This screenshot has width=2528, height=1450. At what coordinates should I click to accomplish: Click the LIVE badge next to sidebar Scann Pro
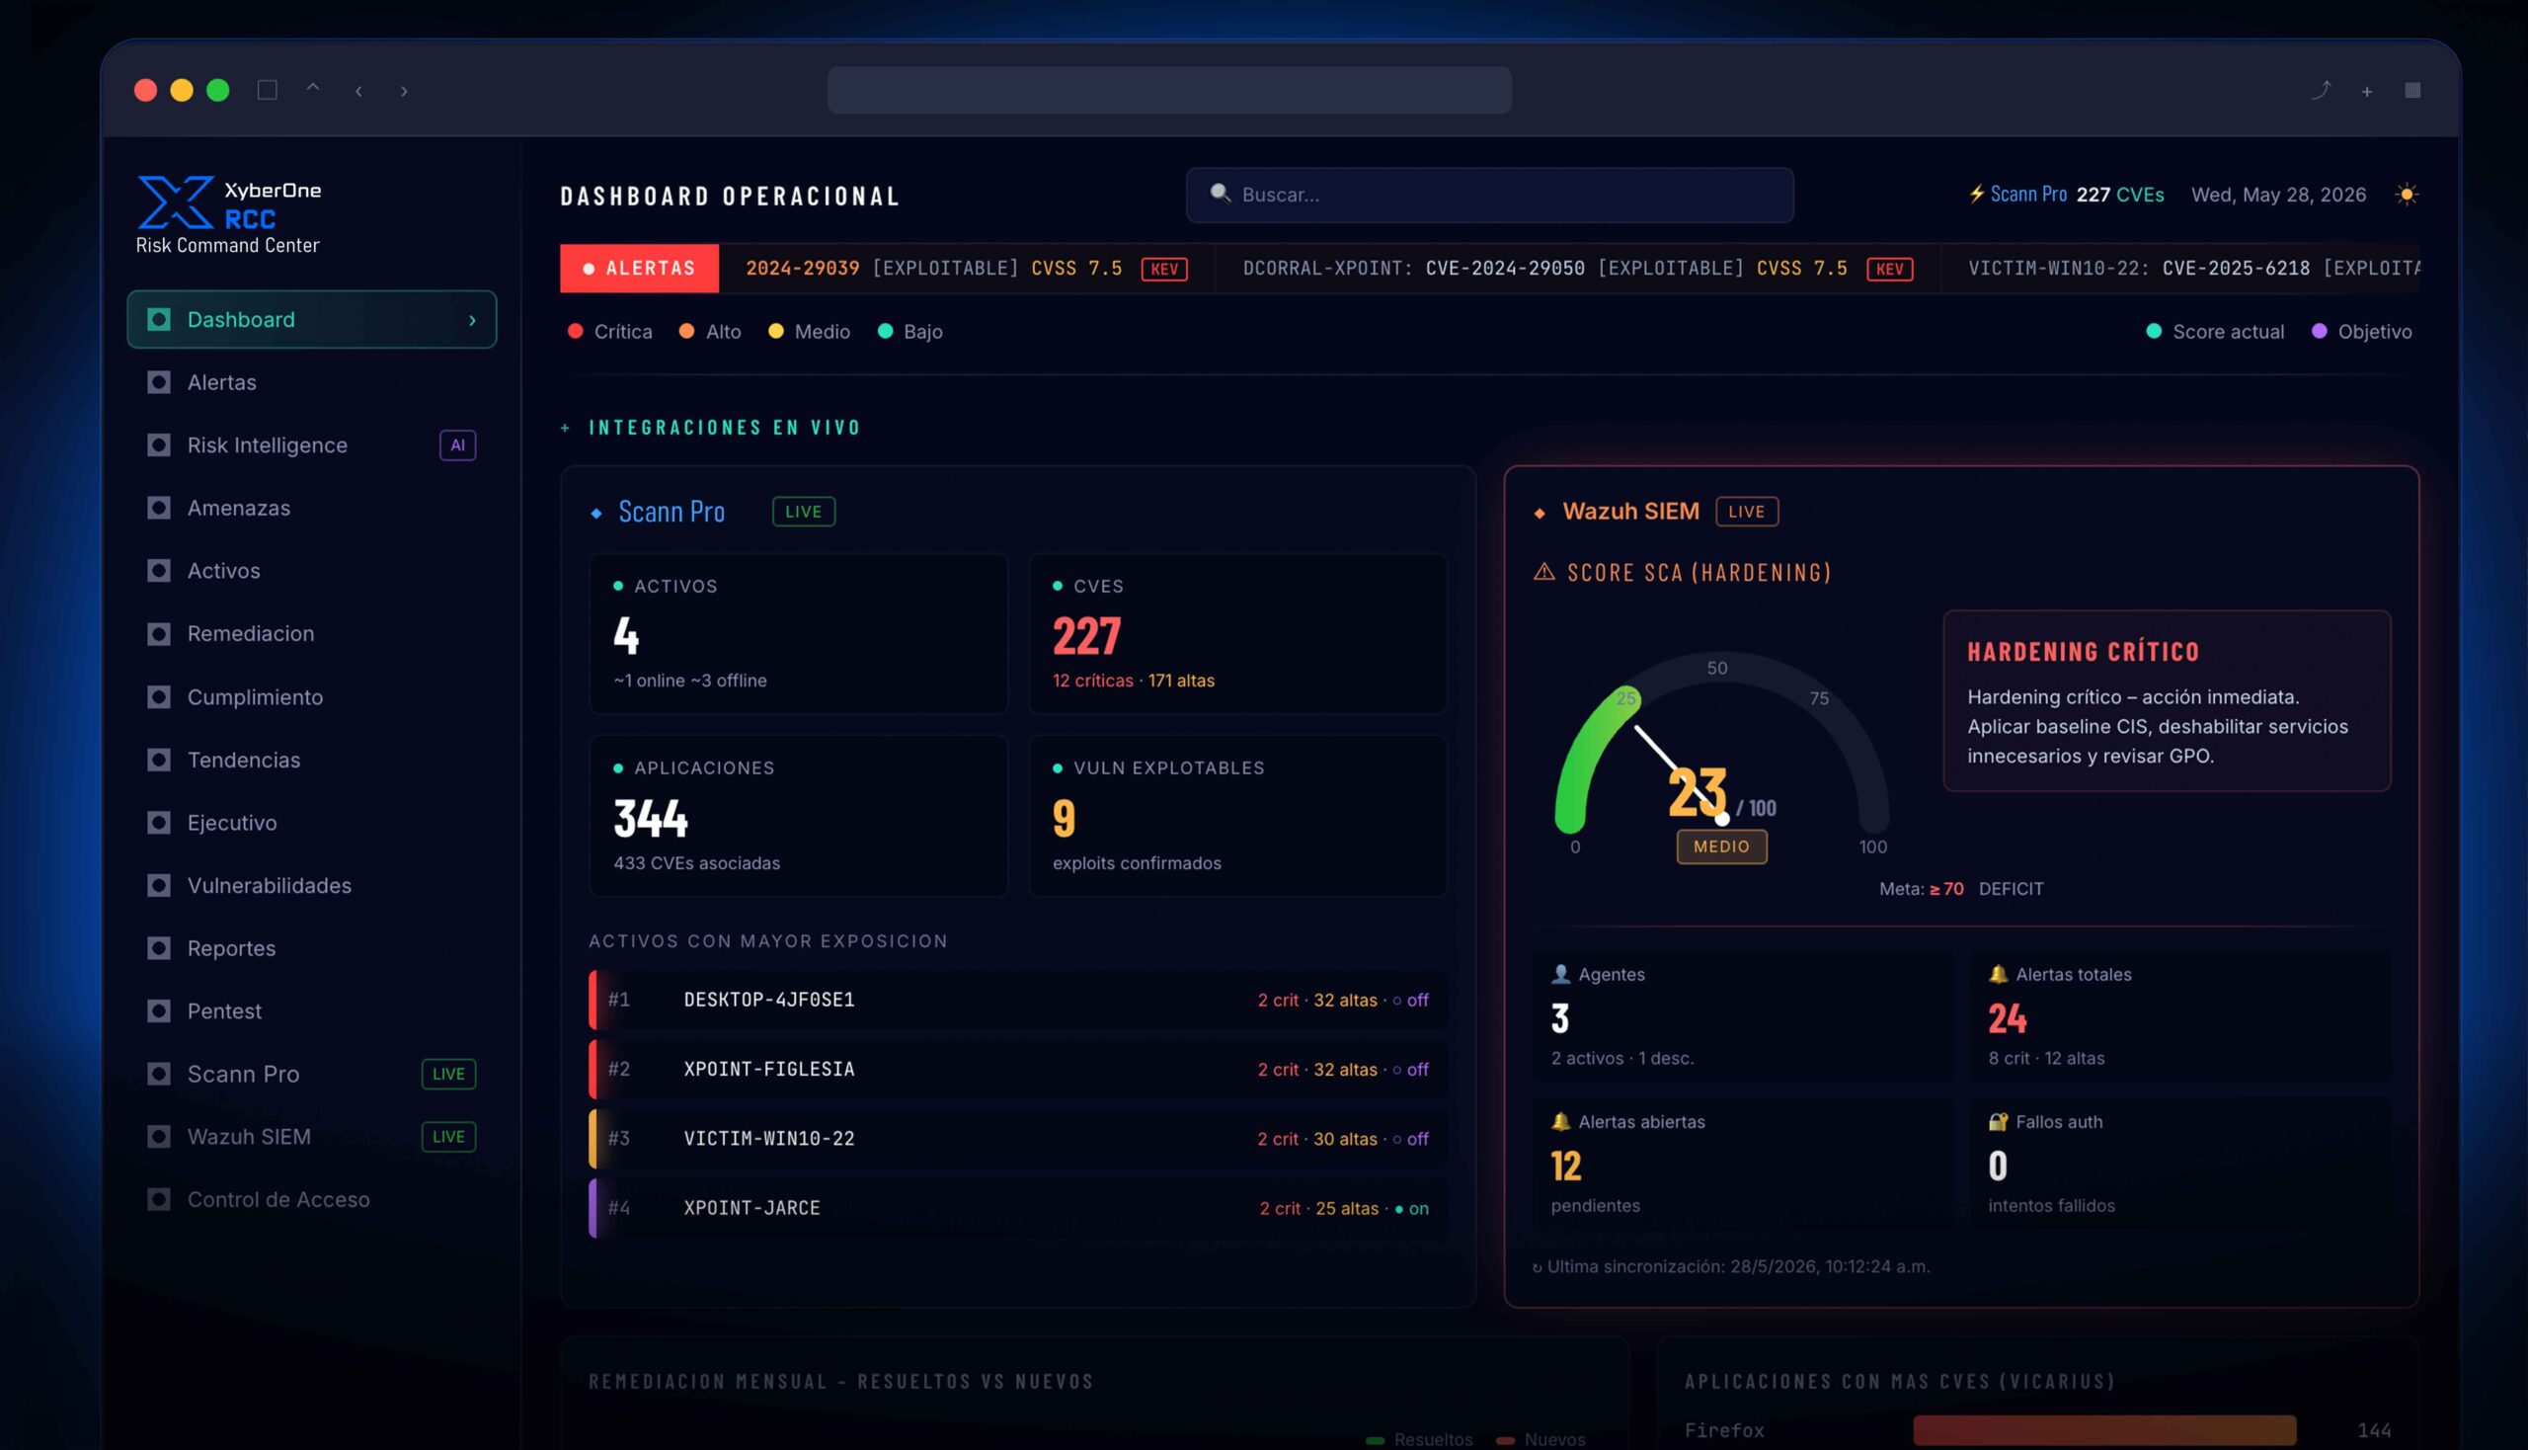point(449,1074)
